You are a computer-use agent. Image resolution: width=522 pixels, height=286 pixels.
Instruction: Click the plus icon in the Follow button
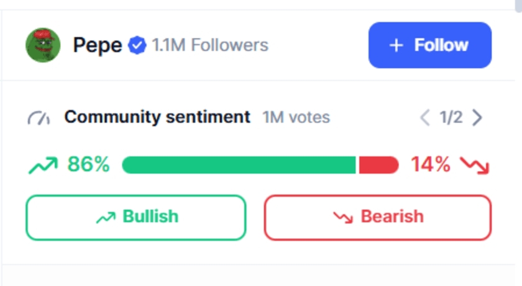[x=396, y=45]
